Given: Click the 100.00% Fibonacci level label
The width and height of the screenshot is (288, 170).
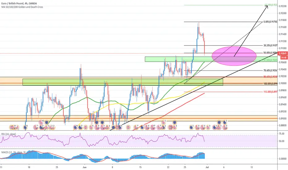Looking at the screenshot, I should tap(270, 84).
